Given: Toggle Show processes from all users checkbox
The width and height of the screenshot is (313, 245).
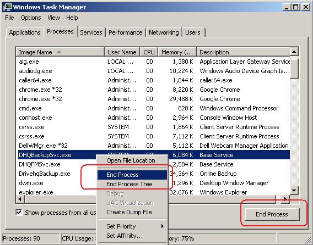Looking at the screenshot, I should pyautogui.click(x=19, y=213).
